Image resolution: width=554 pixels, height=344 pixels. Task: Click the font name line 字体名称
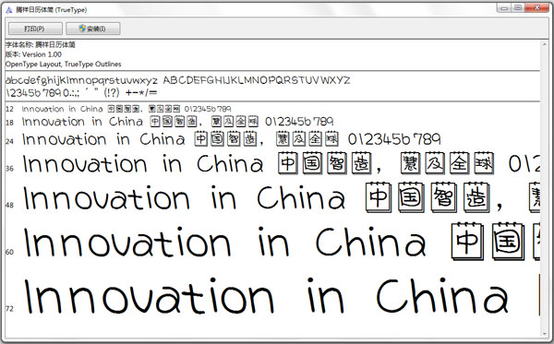(x=41, y=44)
